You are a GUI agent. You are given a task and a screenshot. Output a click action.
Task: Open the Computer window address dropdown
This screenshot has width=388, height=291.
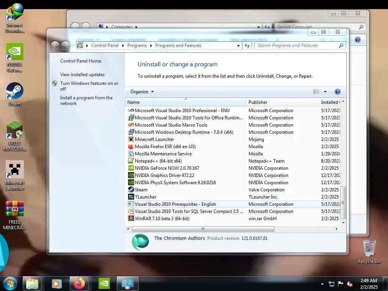click(x=258, y=27)
